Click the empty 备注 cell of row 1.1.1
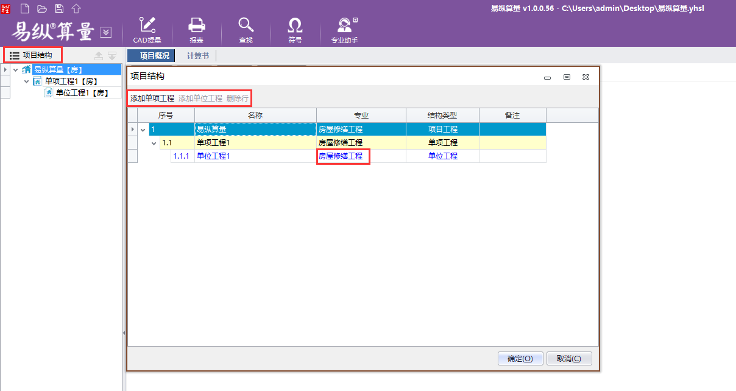This screenshot has width=736, height=391. (512, 156)
